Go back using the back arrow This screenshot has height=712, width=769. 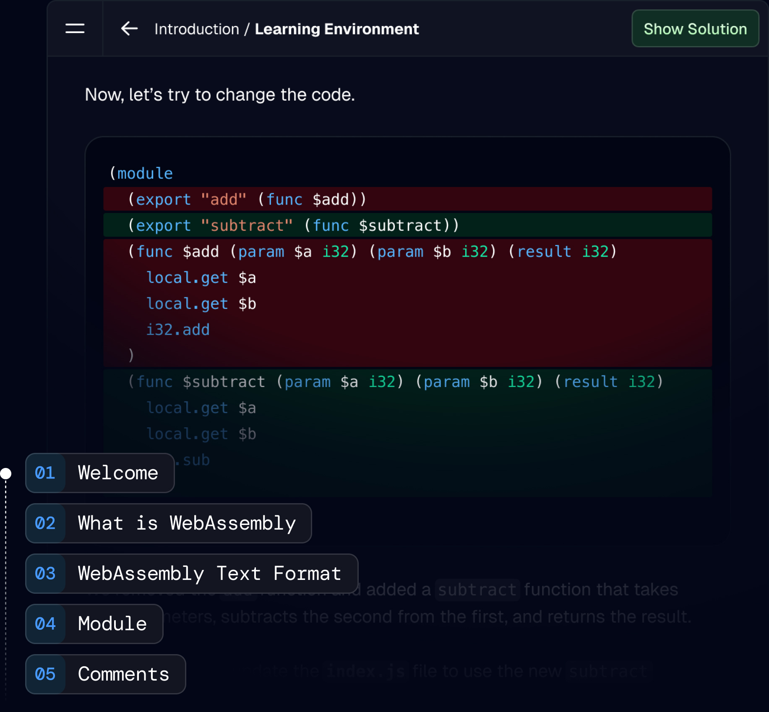point(129,29)
